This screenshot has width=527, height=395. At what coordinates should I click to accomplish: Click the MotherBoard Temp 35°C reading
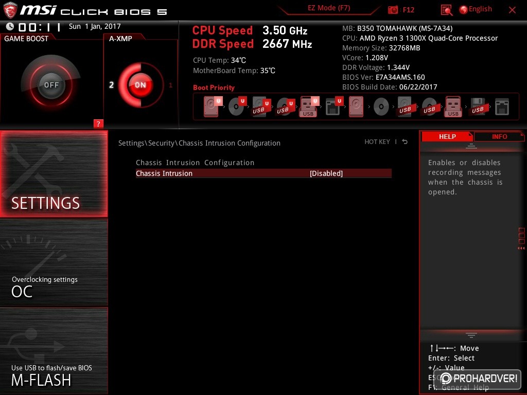pyautogui.click(x=234, y=71)
